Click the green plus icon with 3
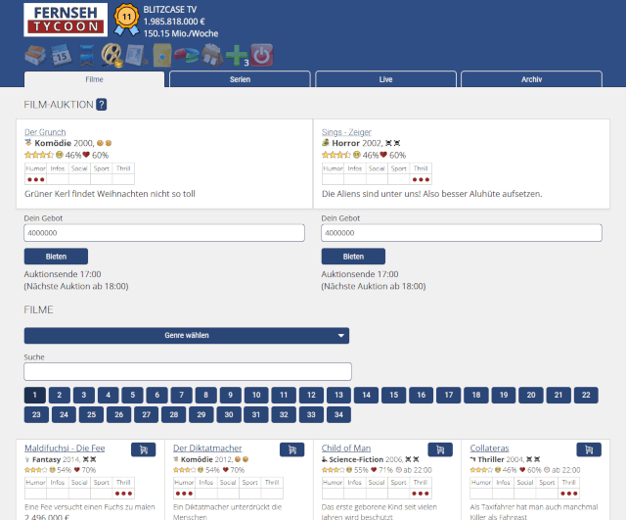The width and height of the screenshot is (626, 520). [x=238, y=55]
